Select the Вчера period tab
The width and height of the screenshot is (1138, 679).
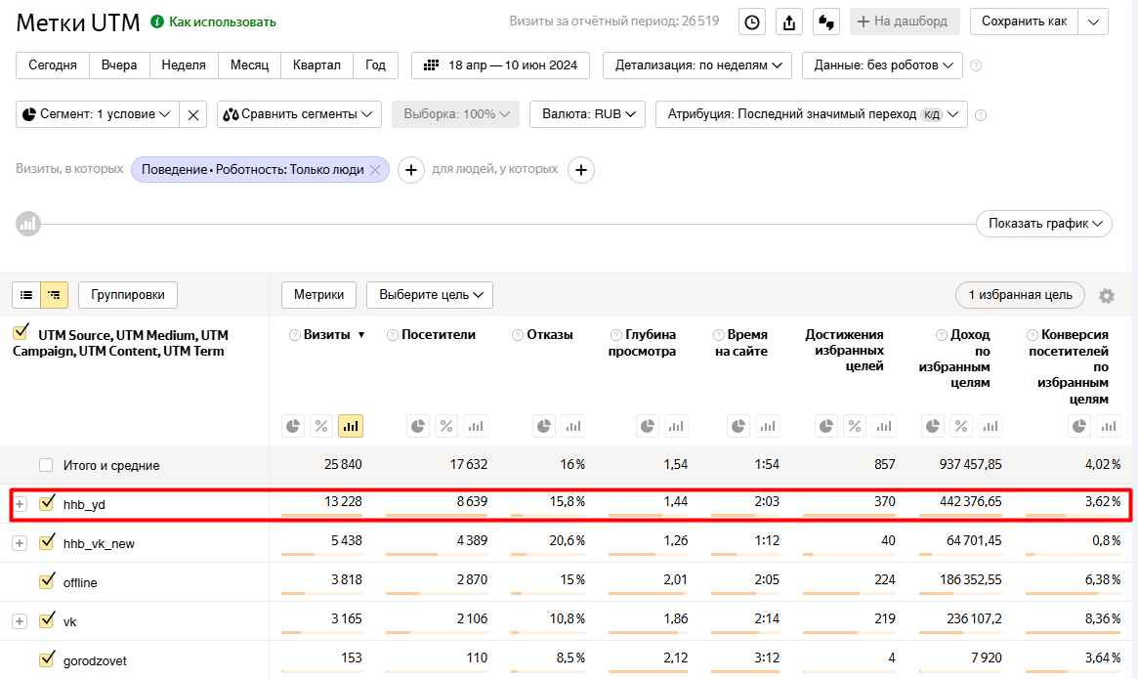tap(119, 65)
